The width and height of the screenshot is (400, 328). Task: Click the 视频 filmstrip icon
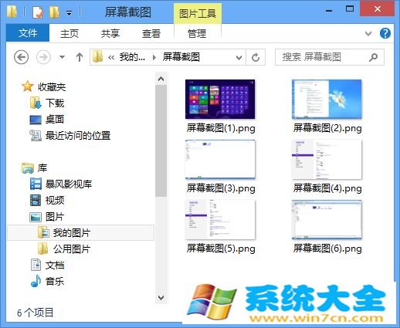[x=36, y=201]
